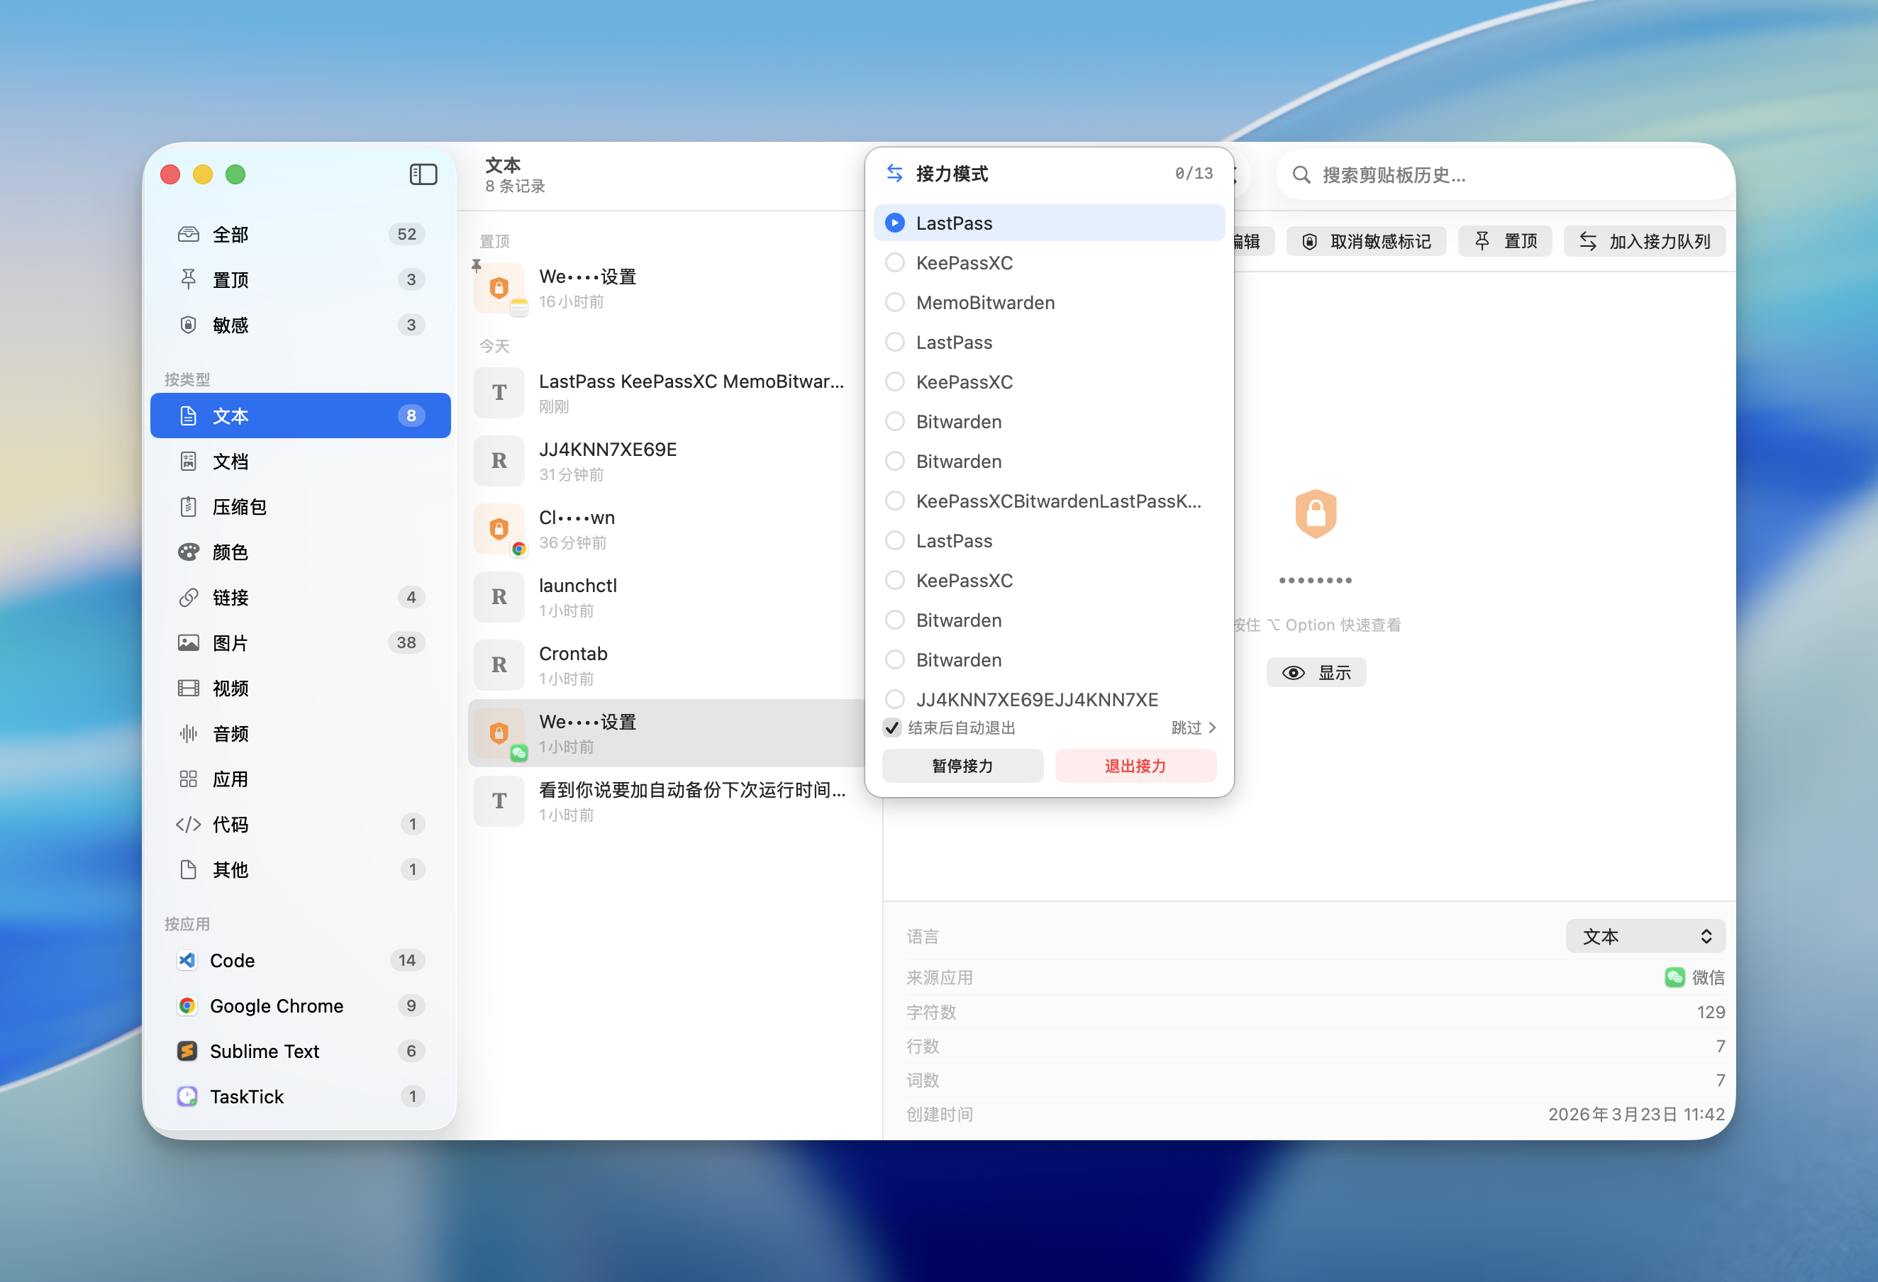Open the 文本 language dropdown
This screenshot has width=1878, height=1282.
(x=1645, y=936)
